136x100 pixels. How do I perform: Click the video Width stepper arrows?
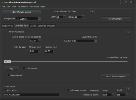(x=113, y=95)
